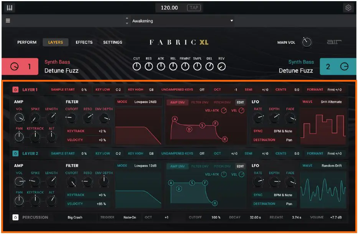Select the red layer 1 button
Image resolution: width=358 pixels, height=235 pixels.
(20, 66)
